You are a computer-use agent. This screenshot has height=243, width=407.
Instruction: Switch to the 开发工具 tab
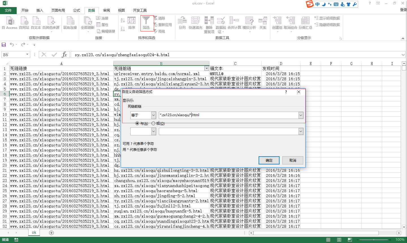(x=140, y=10)
